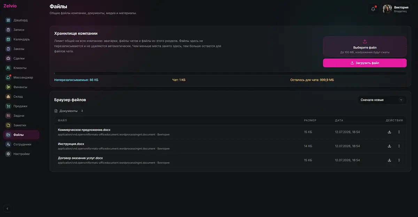Download Договор оказания услуг.docx file
This screenshot has height=217, width=418.
[389, 160]
